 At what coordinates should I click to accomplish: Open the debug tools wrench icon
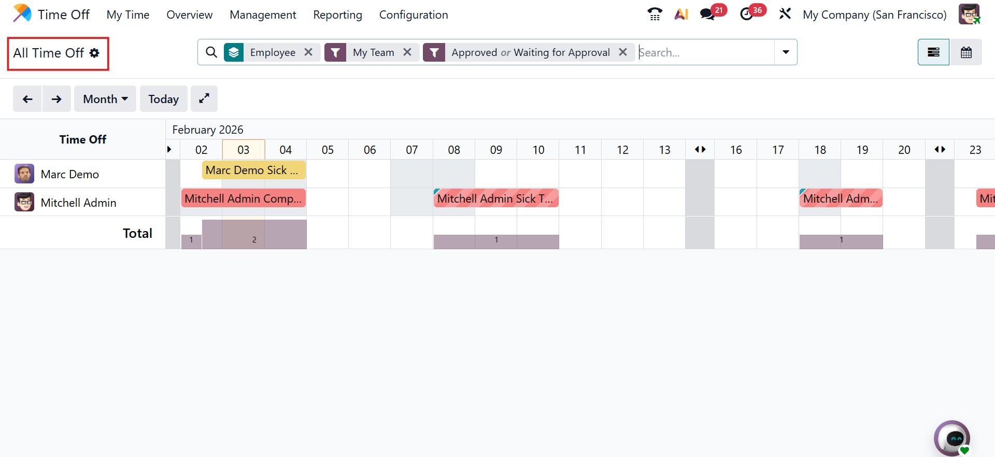click(x=785, y=14)
